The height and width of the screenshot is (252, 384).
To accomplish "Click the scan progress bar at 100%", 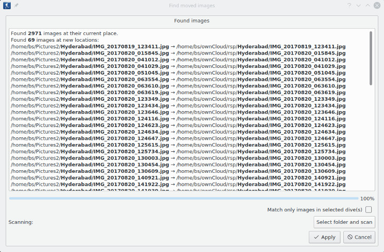I will [183, 198].
